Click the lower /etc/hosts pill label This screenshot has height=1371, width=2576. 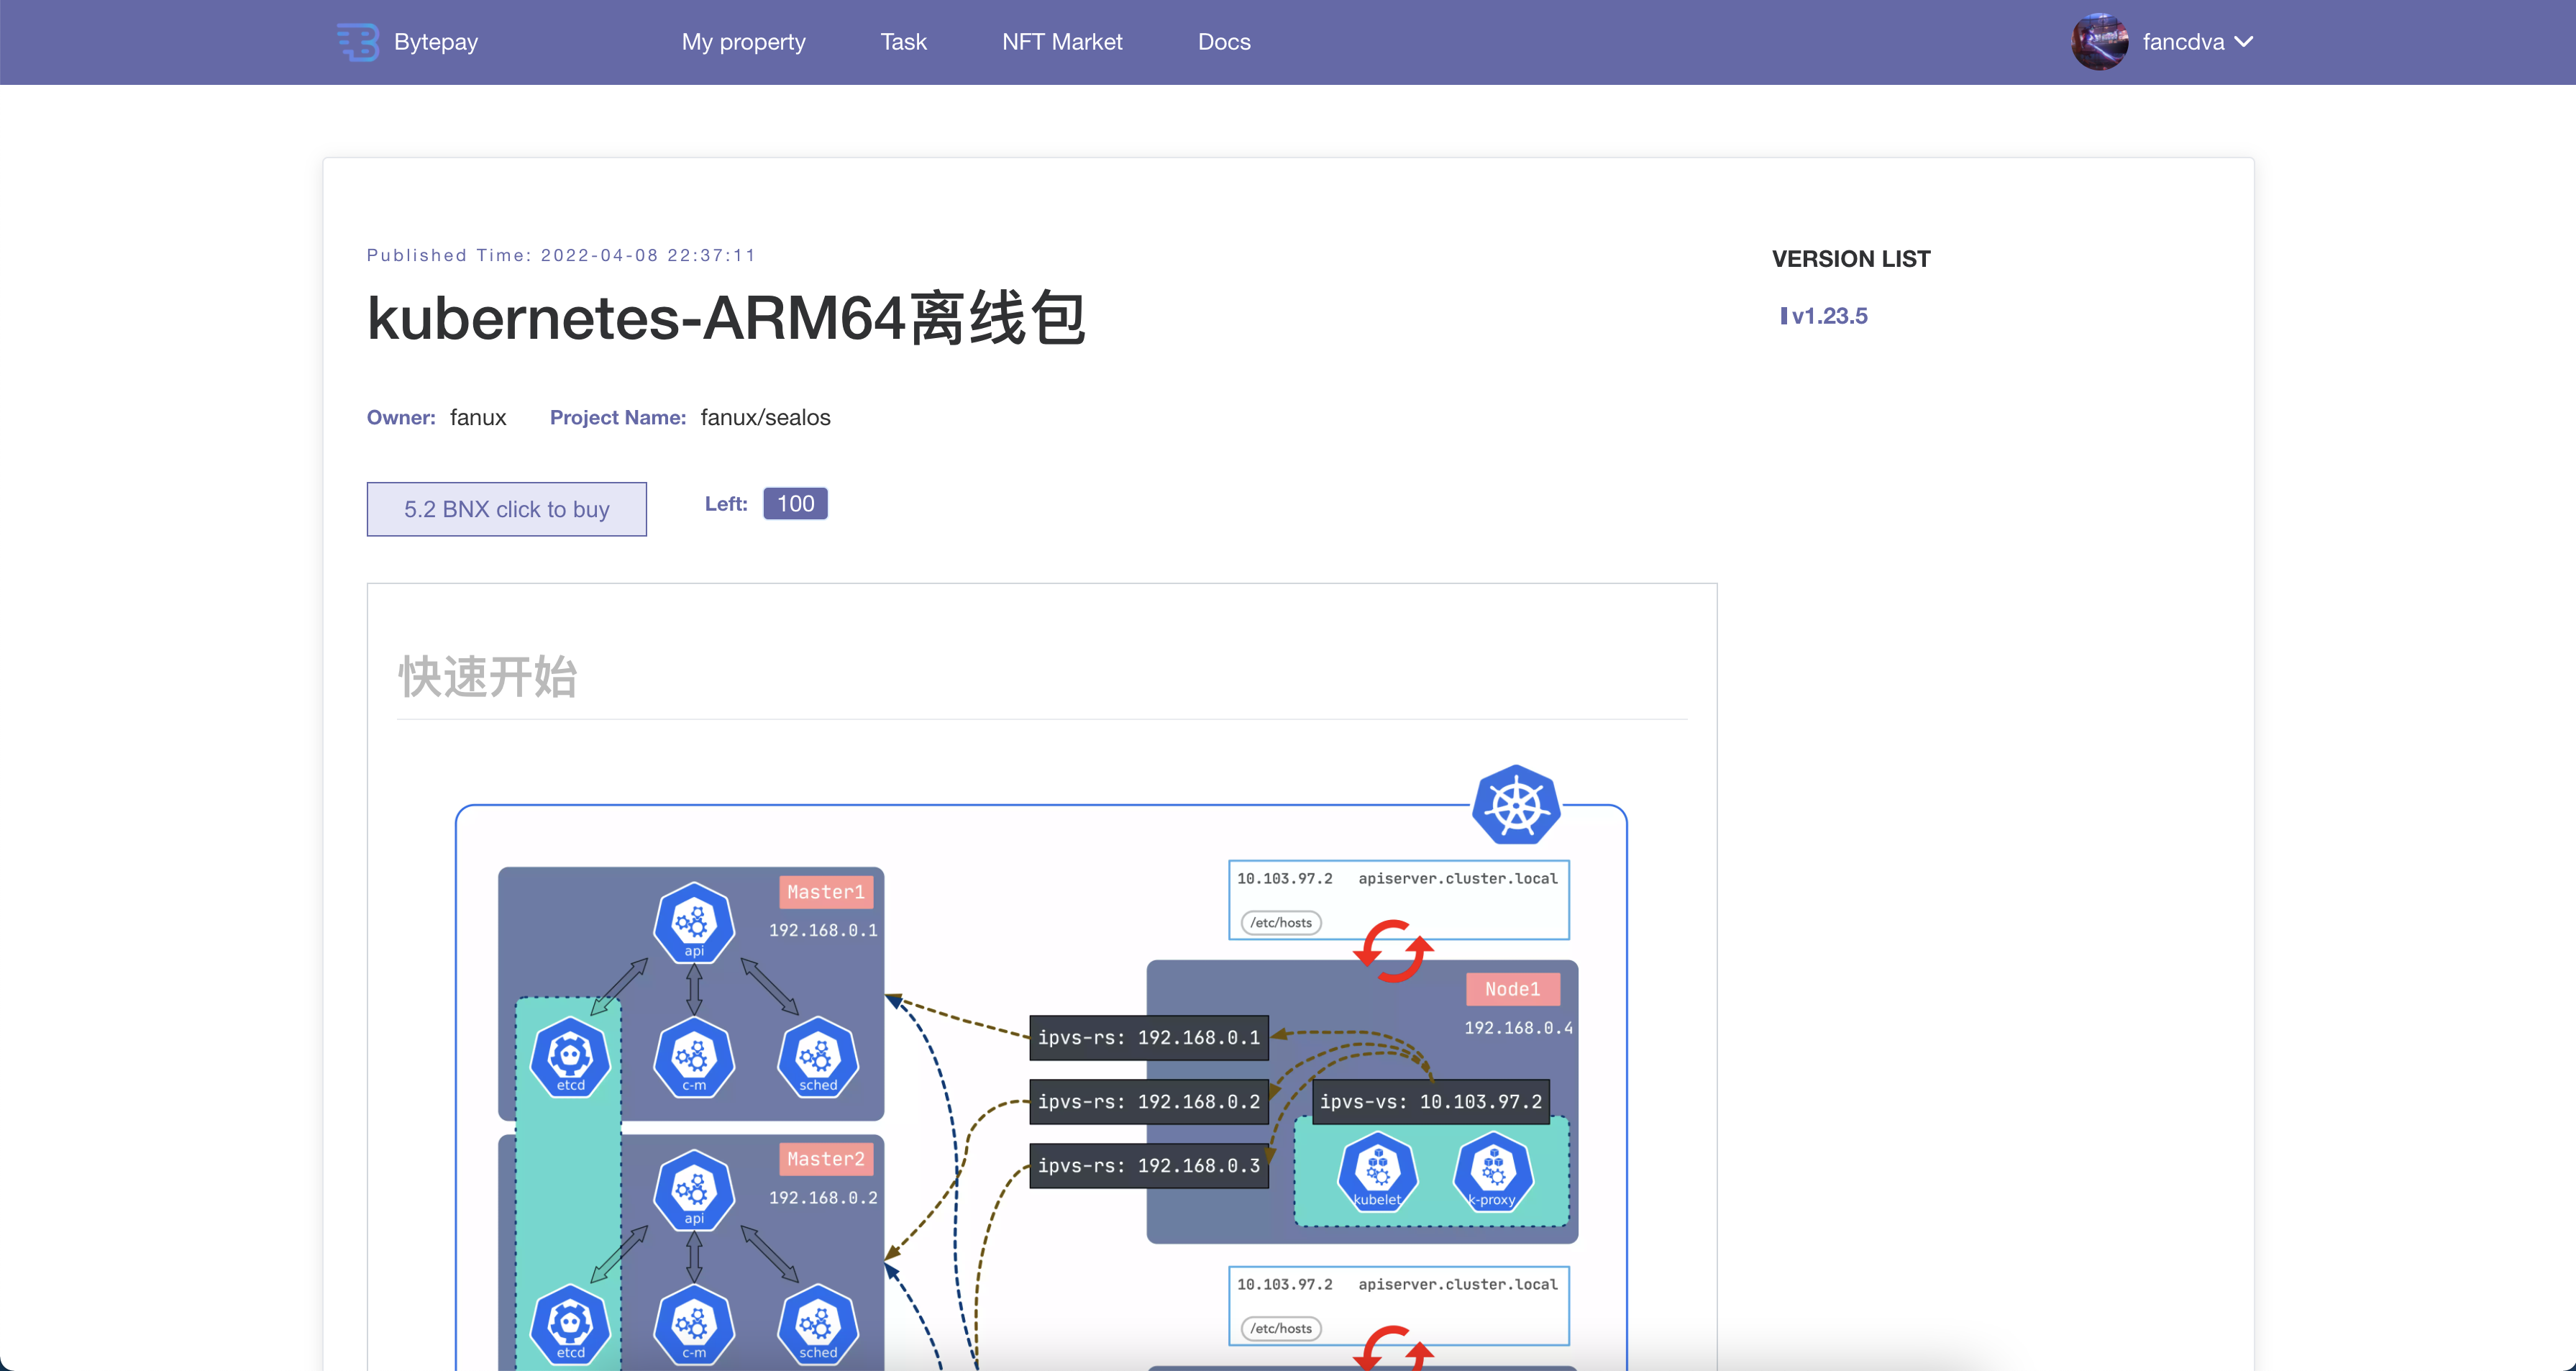(1281, 1328)
